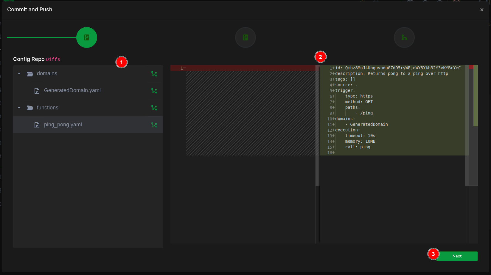Select ping_pong.yaml in the file tree

63,125
